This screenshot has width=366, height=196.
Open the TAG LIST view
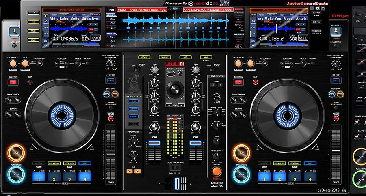pyautogui.click(x=165, y=57)
